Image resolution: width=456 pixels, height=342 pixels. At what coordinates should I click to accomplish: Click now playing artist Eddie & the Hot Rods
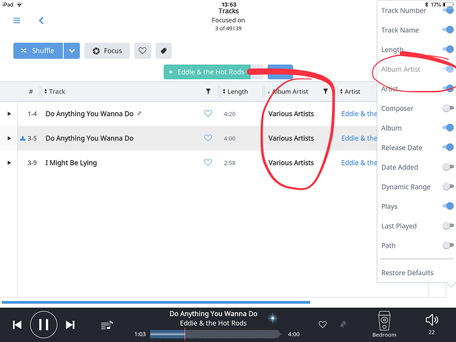pos(213,323)
